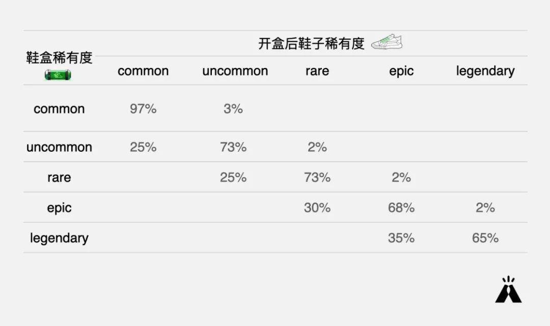Click the '鞋盒稀有度' heading text
This screenshot has height=326, width=550.
[x=59, y=58]
